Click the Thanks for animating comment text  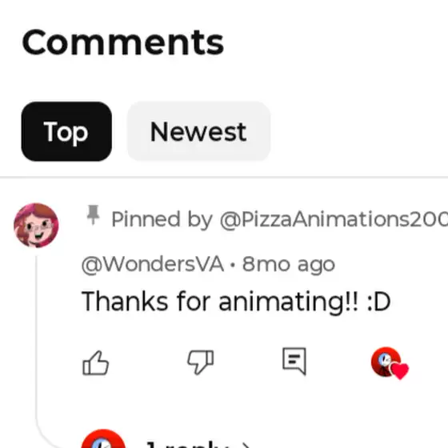click(236, 301)
